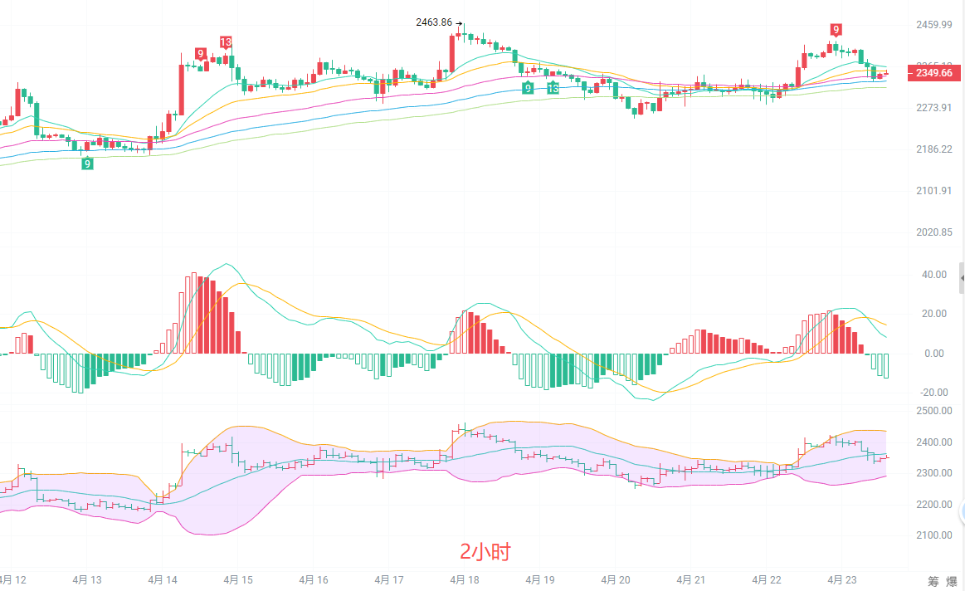Click the green 13 signal marker

(x=553, y=87)
